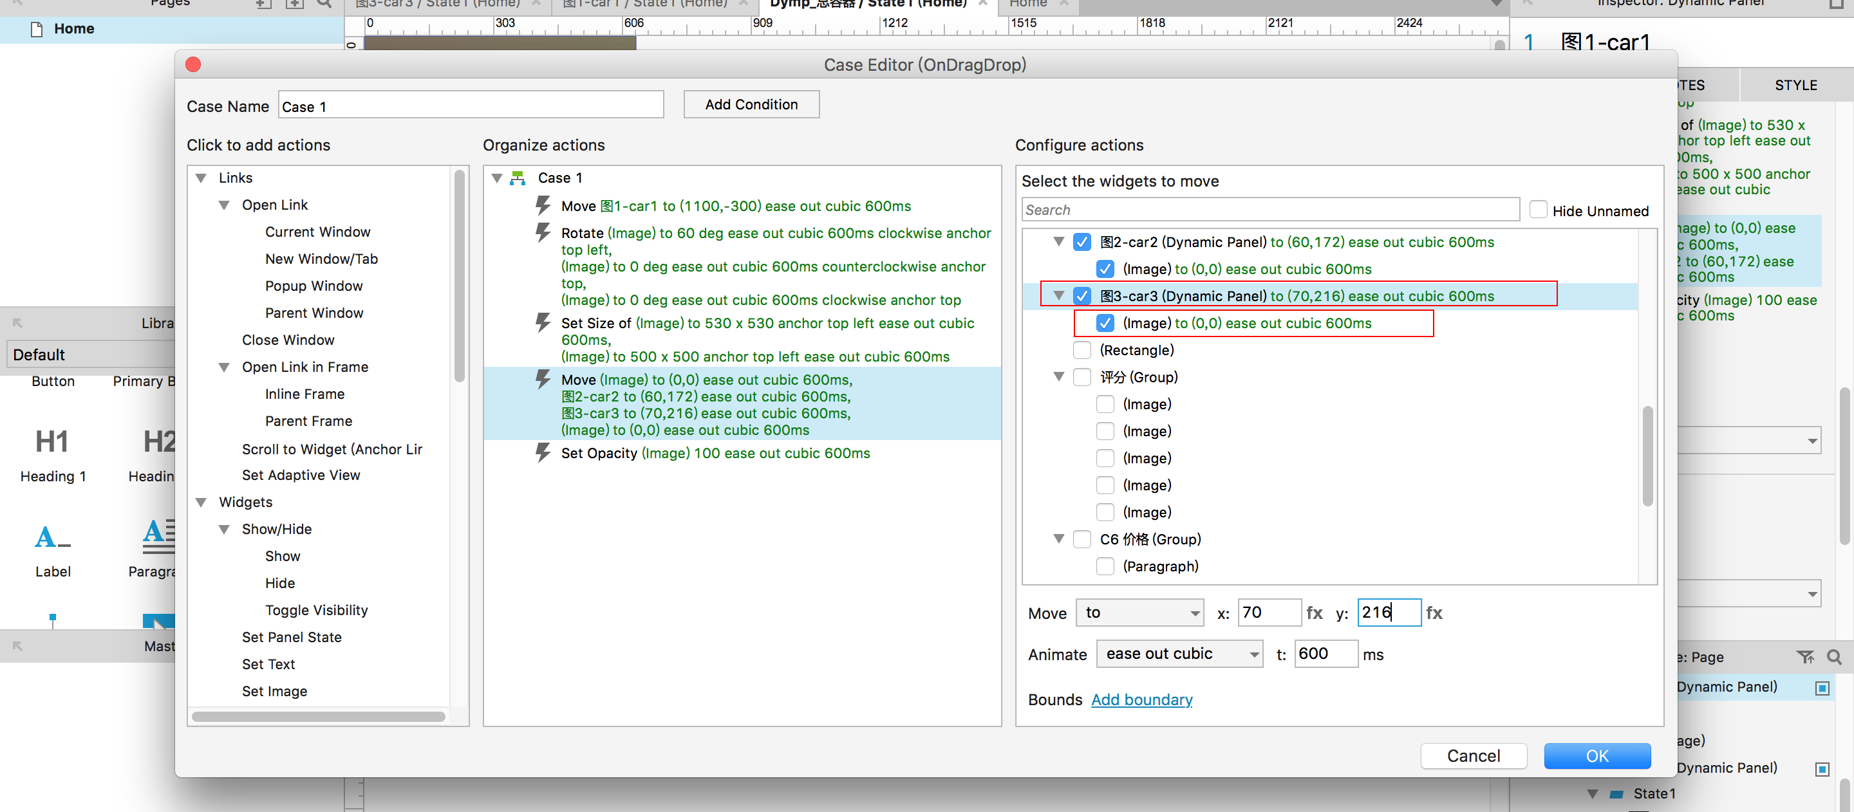
Task: Select the Set Panel State action
Action: (292, 636)
